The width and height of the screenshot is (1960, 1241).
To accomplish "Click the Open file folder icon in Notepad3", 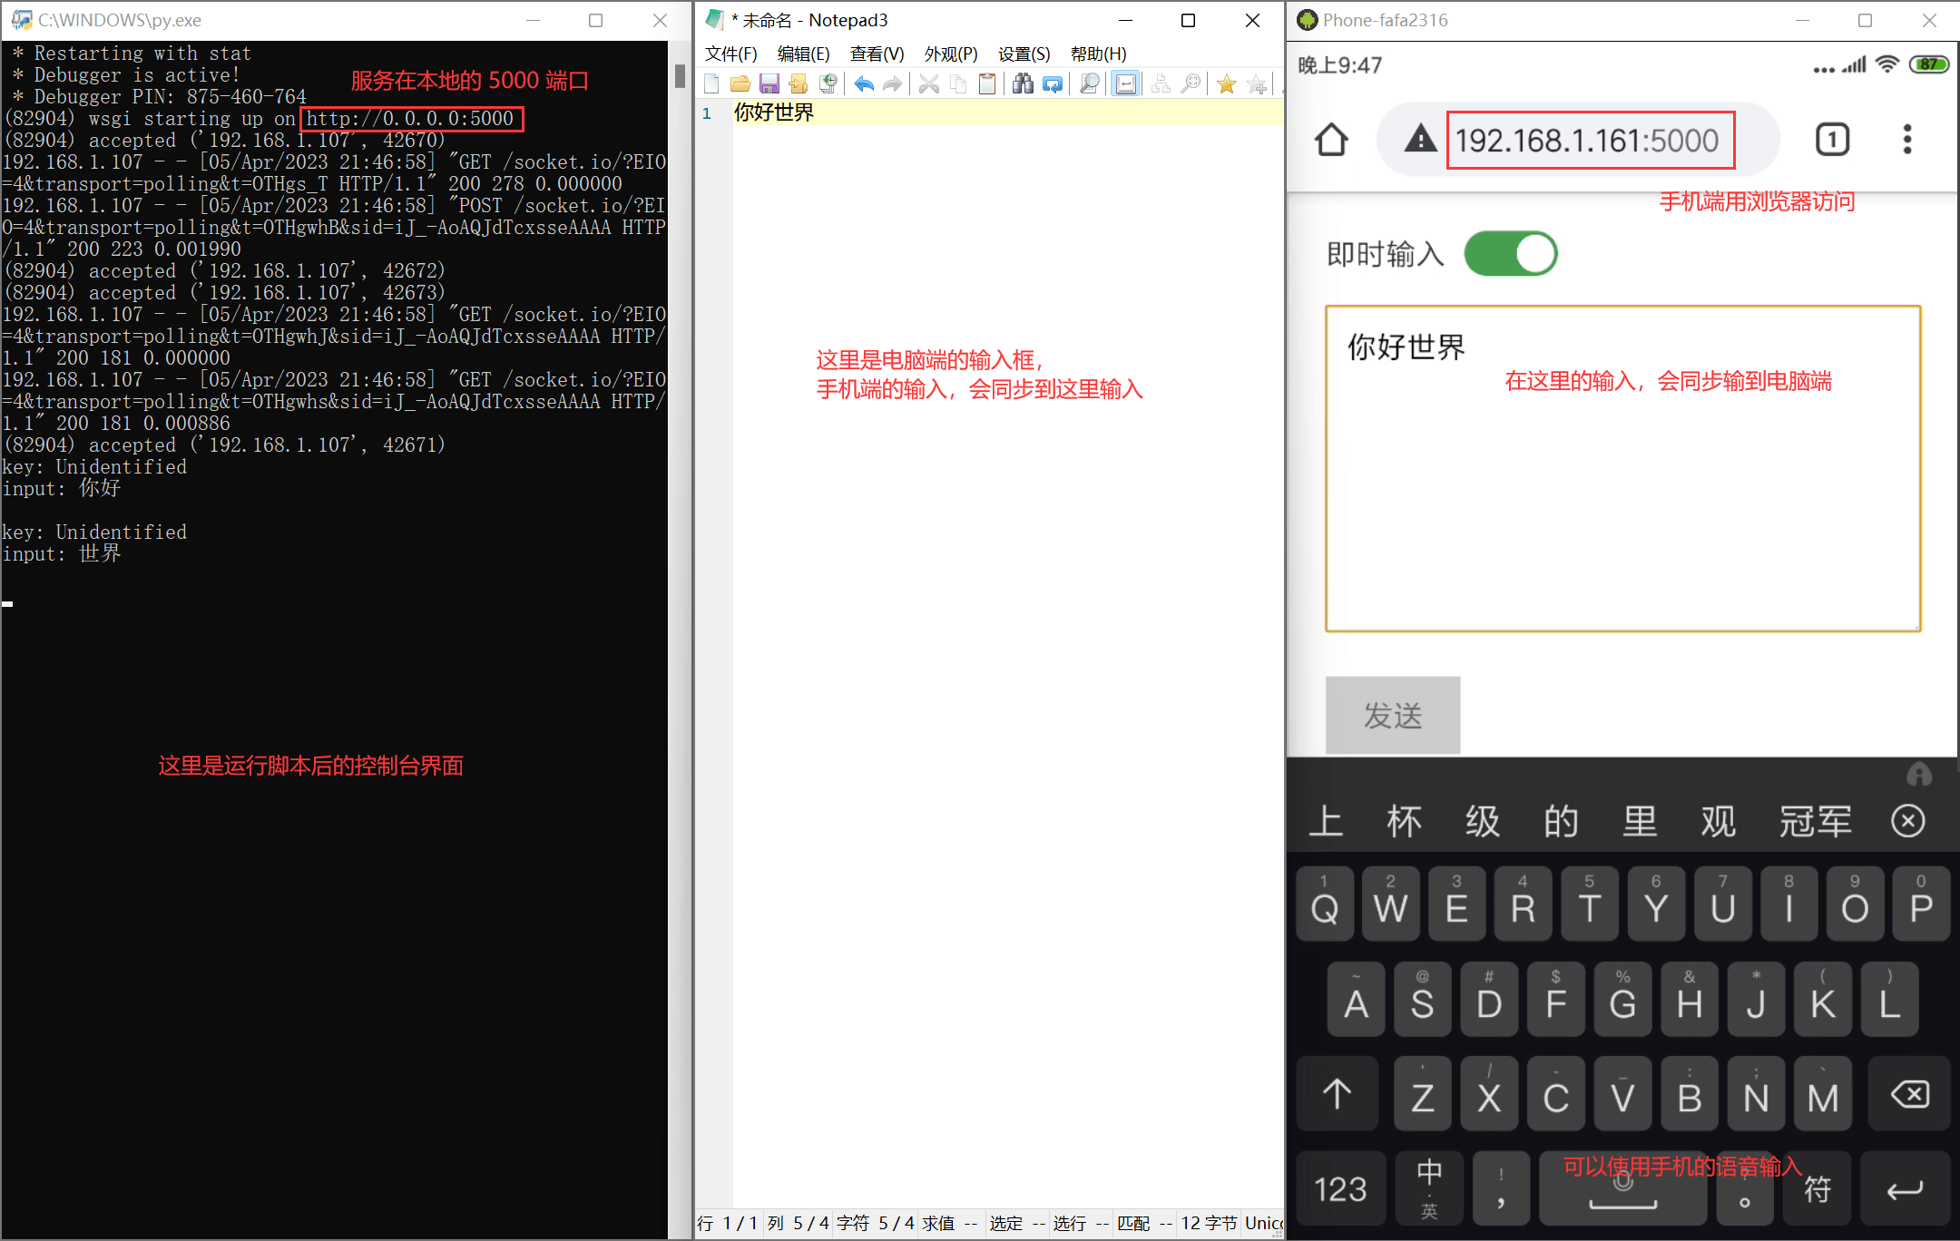I will pos(740,84).
